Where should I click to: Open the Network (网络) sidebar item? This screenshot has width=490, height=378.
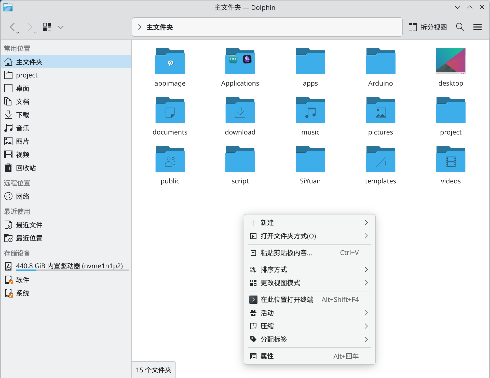pos(22,196)
